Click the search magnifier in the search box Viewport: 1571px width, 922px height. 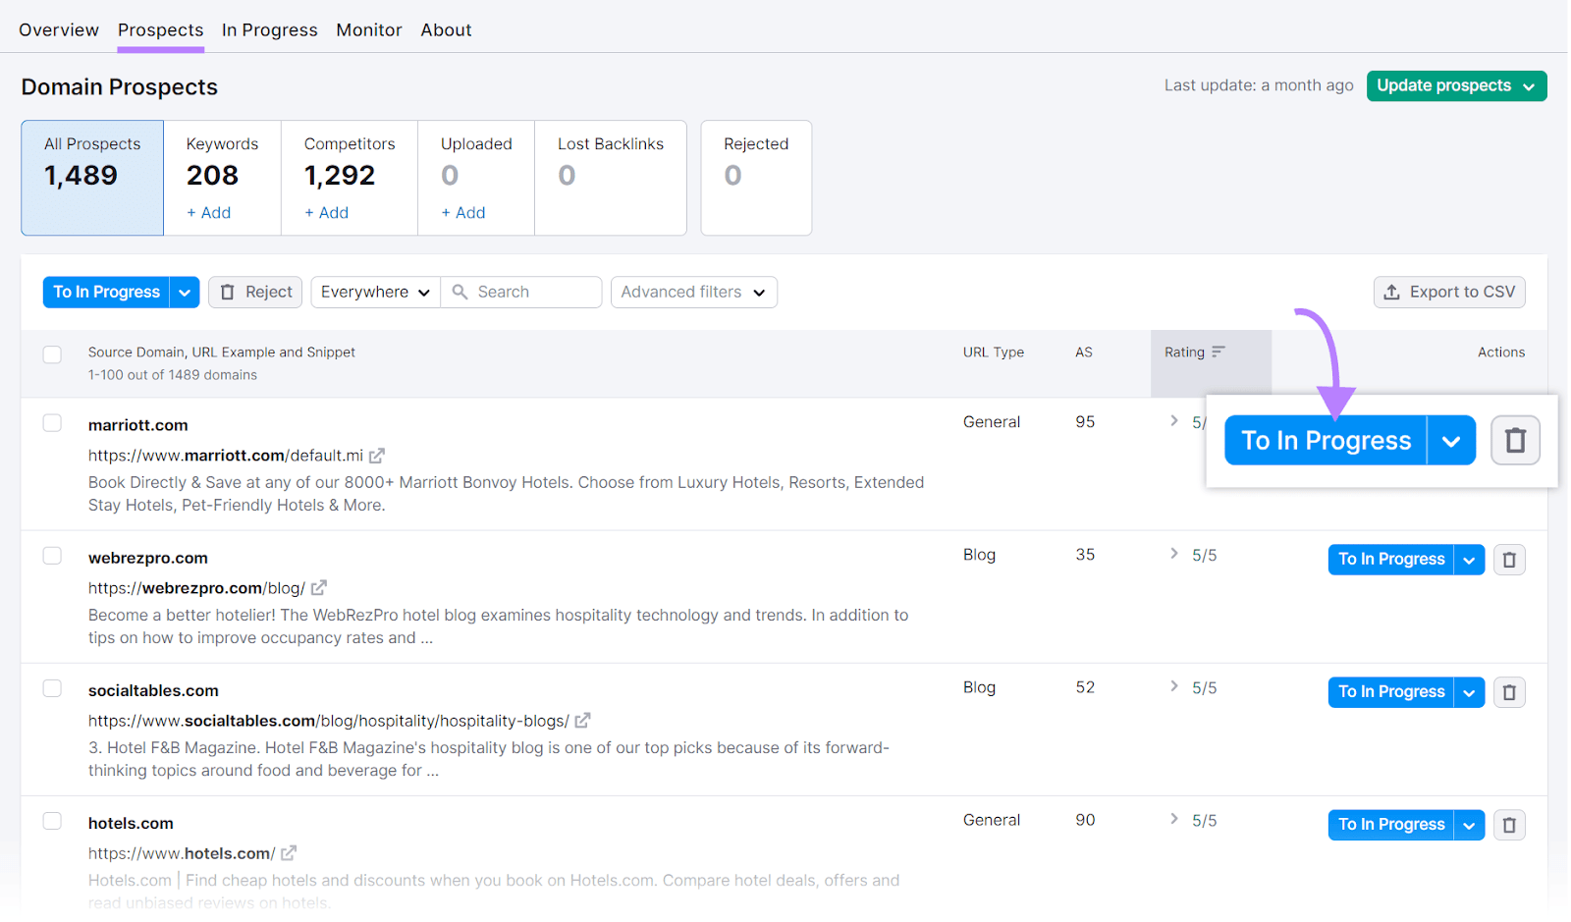point(461,292)
